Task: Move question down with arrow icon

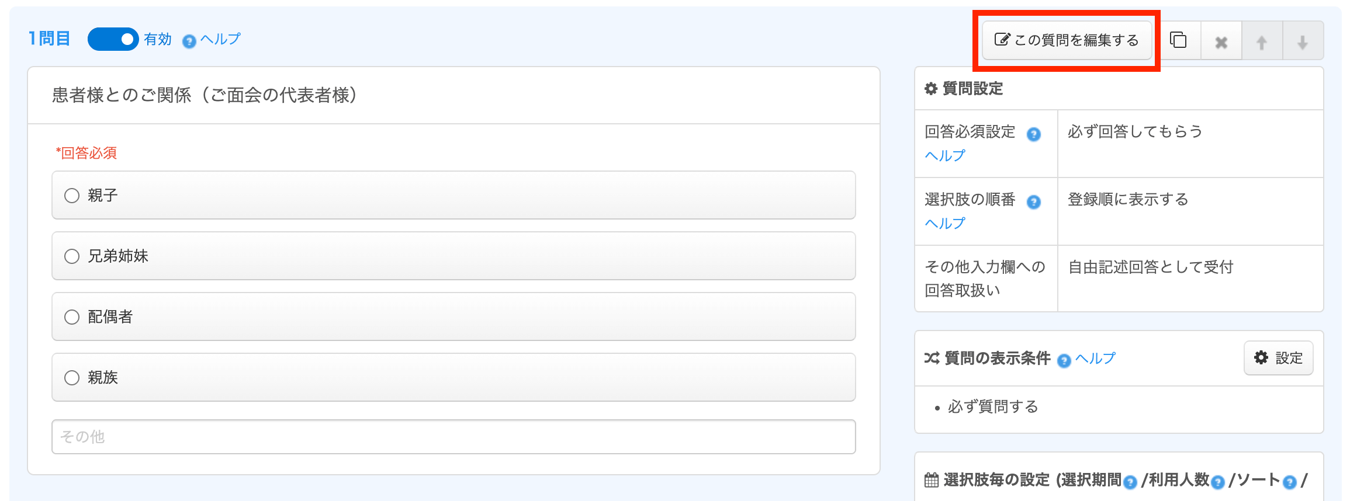Action: point(1303,42)
